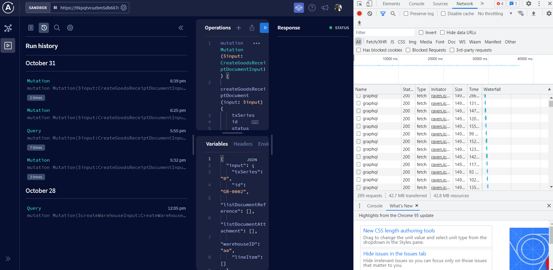Collapse the Explorer panel with the double chevron

[181, 28]
